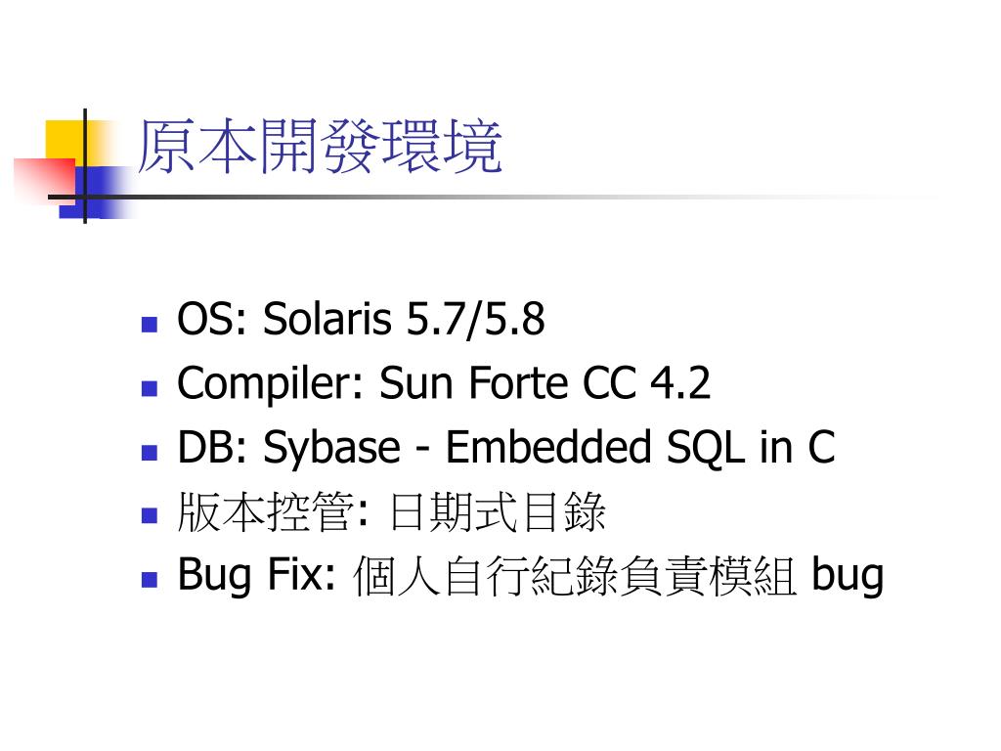1001x751 pixels.
Task: Click the Compiler: Sun Forte CC 4.2 line
Action: pos(444,384)
